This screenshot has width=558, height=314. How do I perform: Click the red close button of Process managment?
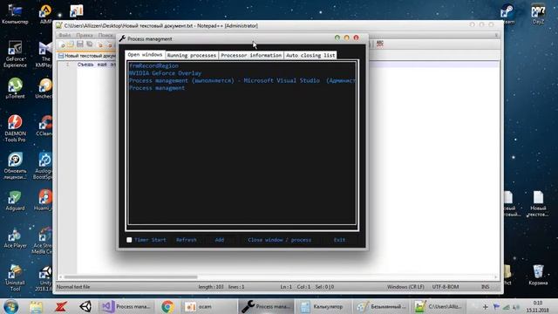[x=356, y=38]
